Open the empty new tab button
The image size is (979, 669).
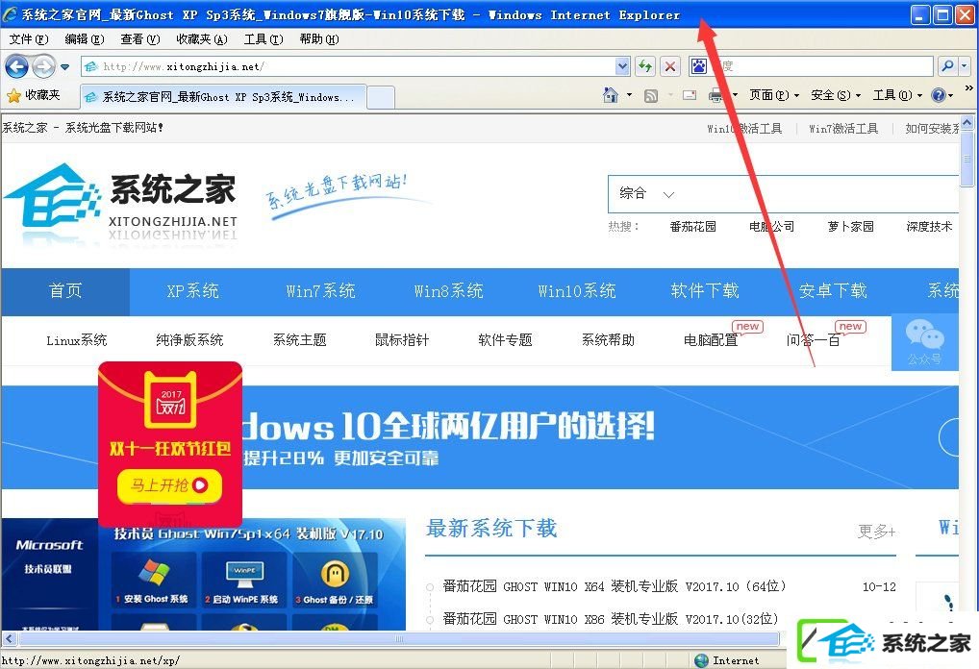tap(381, 97)
